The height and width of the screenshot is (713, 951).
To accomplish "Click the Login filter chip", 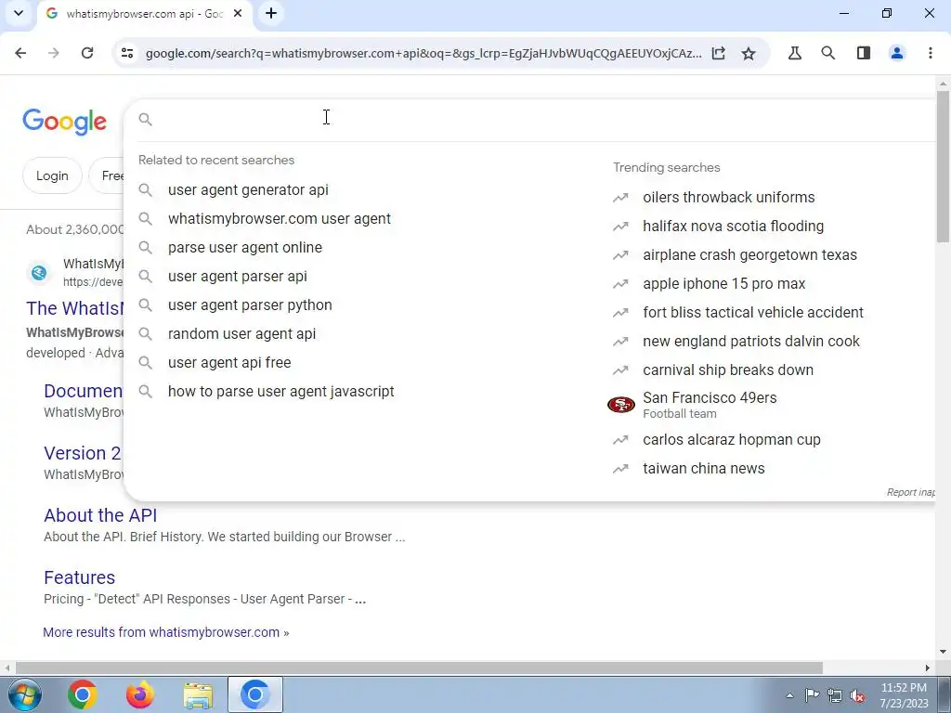I will (52, 175).
